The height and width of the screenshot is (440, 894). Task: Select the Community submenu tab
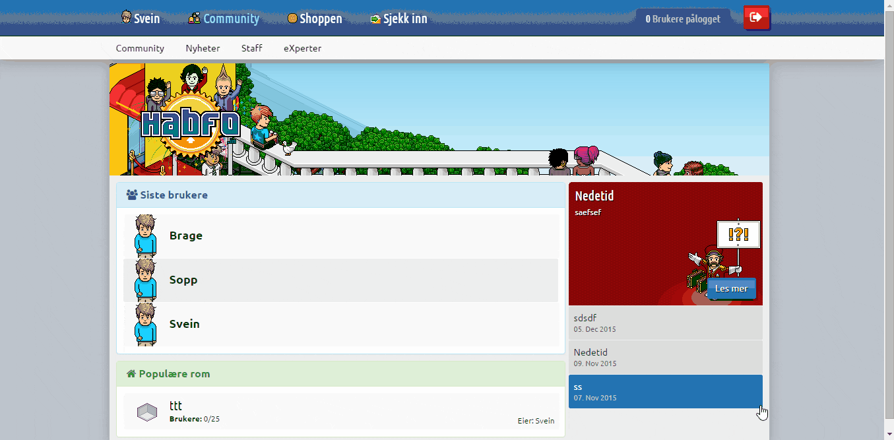click(140, 48)
